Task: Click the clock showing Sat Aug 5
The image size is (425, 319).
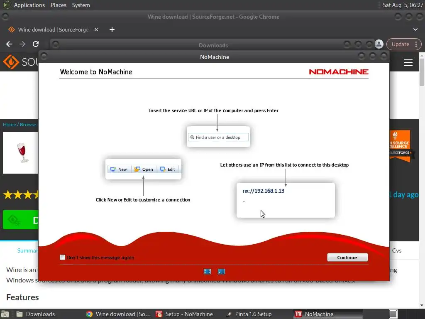Action: 403,5
